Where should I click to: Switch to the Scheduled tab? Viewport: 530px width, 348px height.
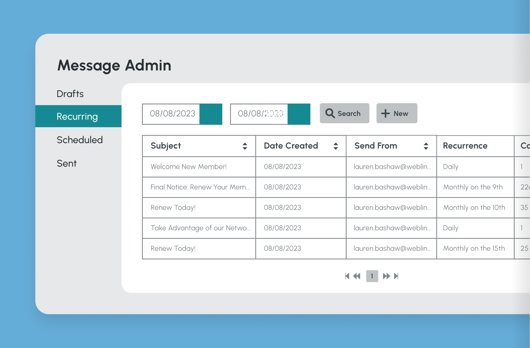[80, 140]
